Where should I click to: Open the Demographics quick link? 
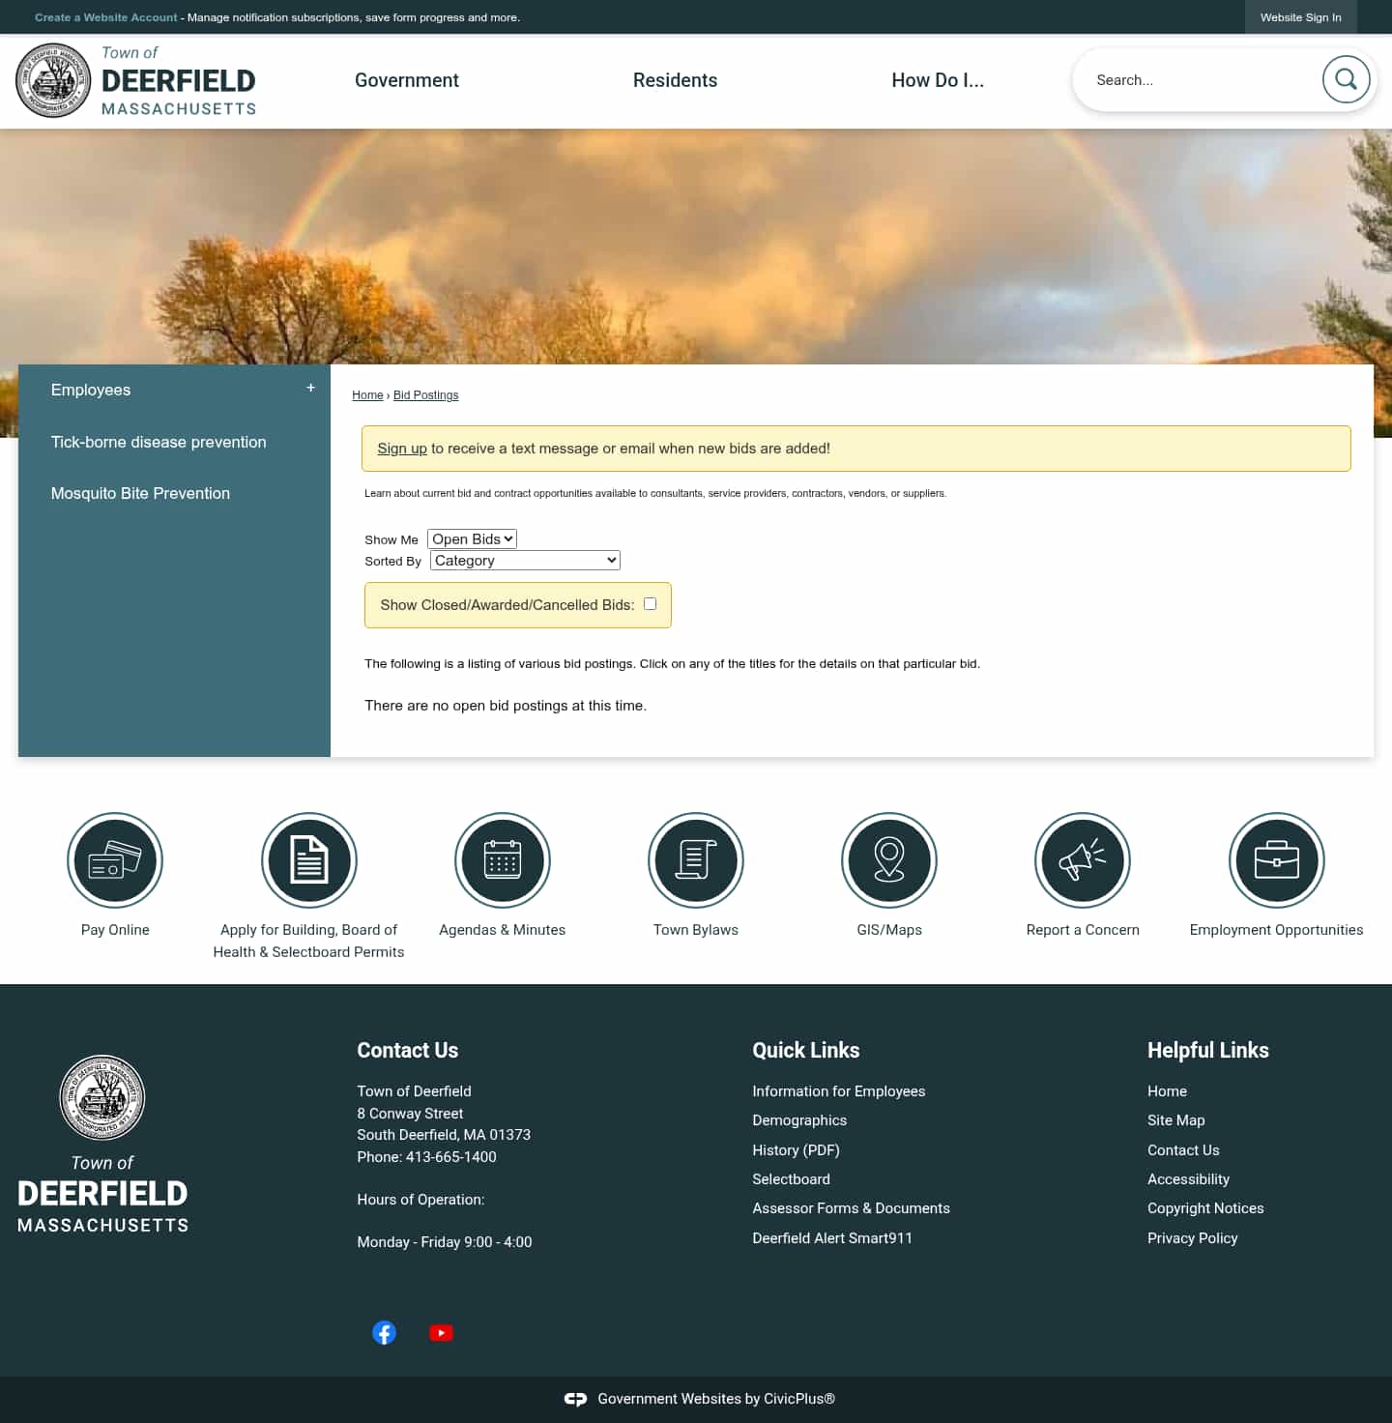pos(799,1120)
